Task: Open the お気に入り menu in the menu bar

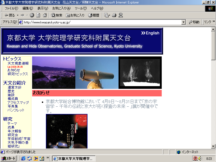Action: (62, 8)
